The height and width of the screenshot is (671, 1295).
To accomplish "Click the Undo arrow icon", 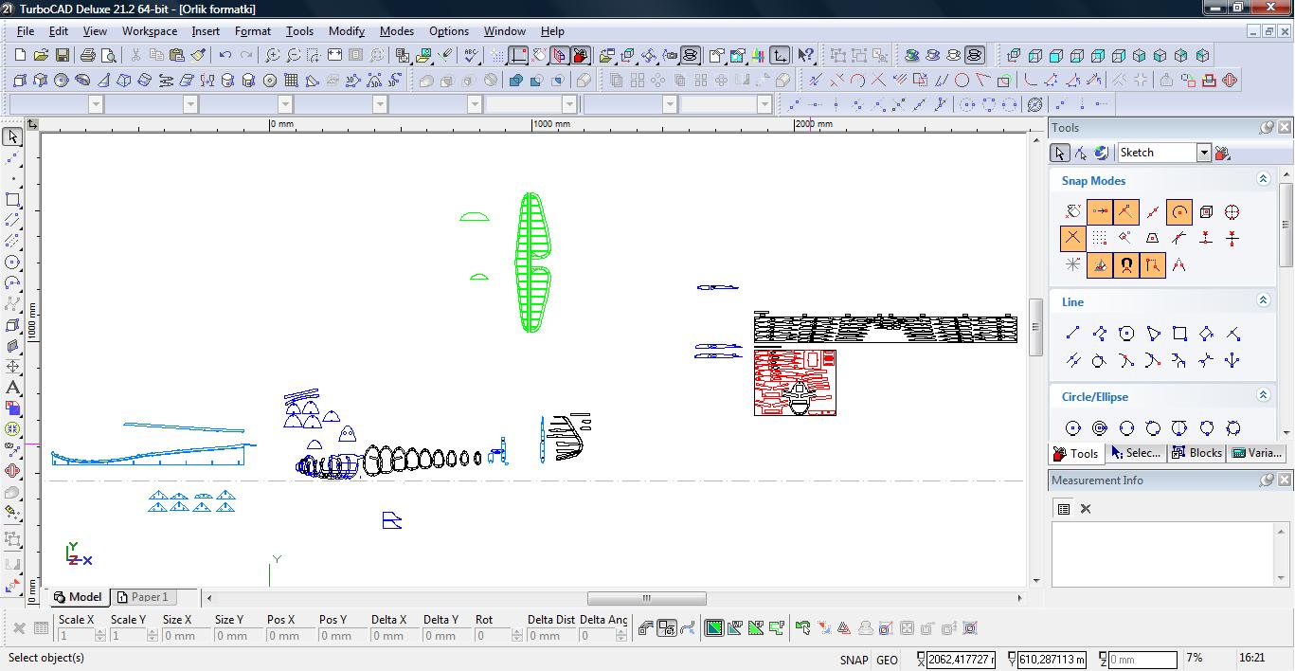I will (225, 56).
